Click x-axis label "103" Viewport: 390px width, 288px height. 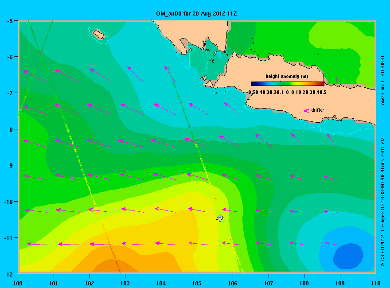coord(125,283)
